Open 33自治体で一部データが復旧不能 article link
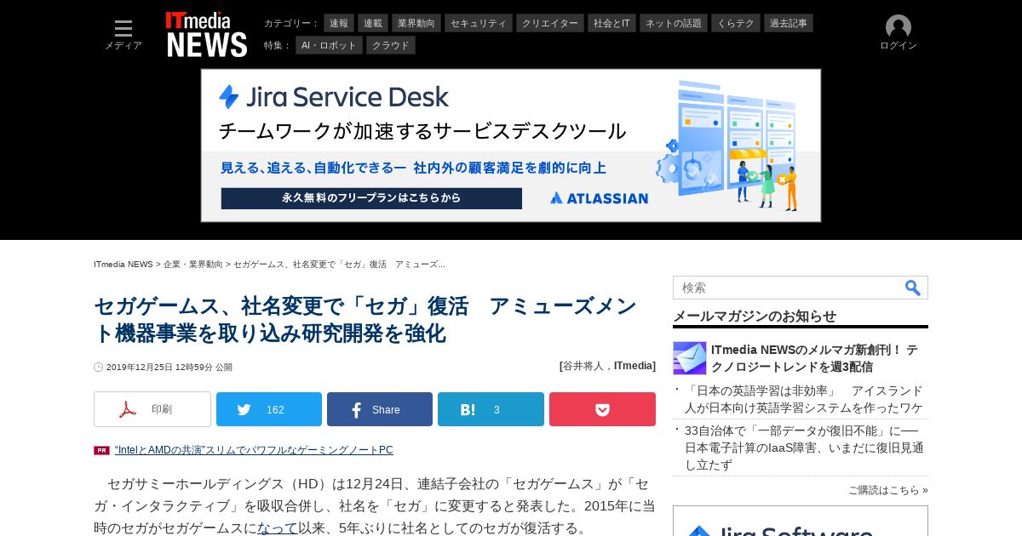 point(804,448)
